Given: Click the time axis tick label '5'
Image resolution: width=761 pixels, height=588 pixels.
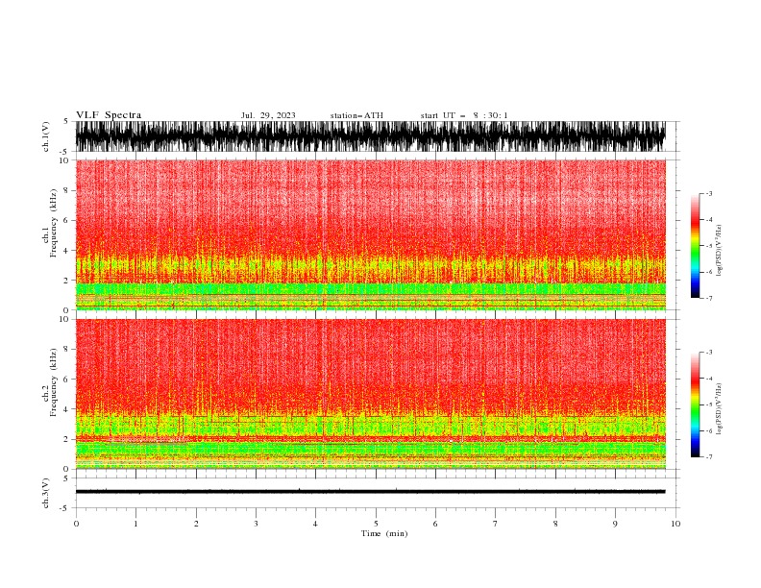Looking at the screenshot, I should [376, 524].
